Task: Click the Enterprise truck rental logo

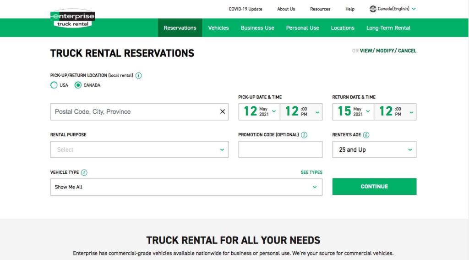Action: pos(73,18)
